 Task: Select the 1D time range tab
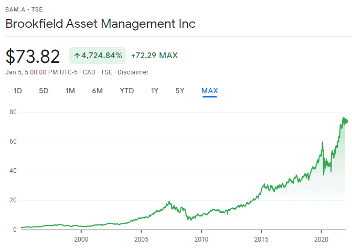(18, 91)
